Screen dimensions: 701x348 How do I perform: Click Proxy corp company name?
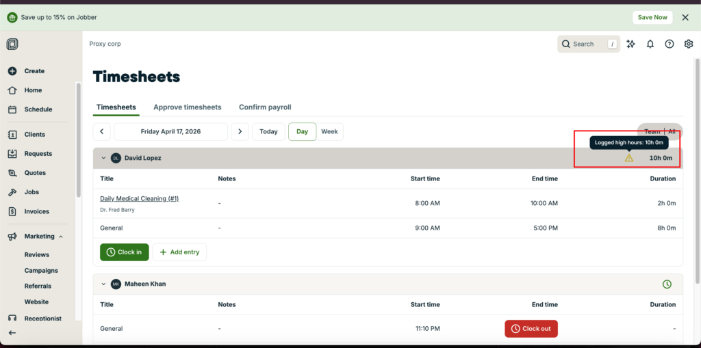coord(105,44)
